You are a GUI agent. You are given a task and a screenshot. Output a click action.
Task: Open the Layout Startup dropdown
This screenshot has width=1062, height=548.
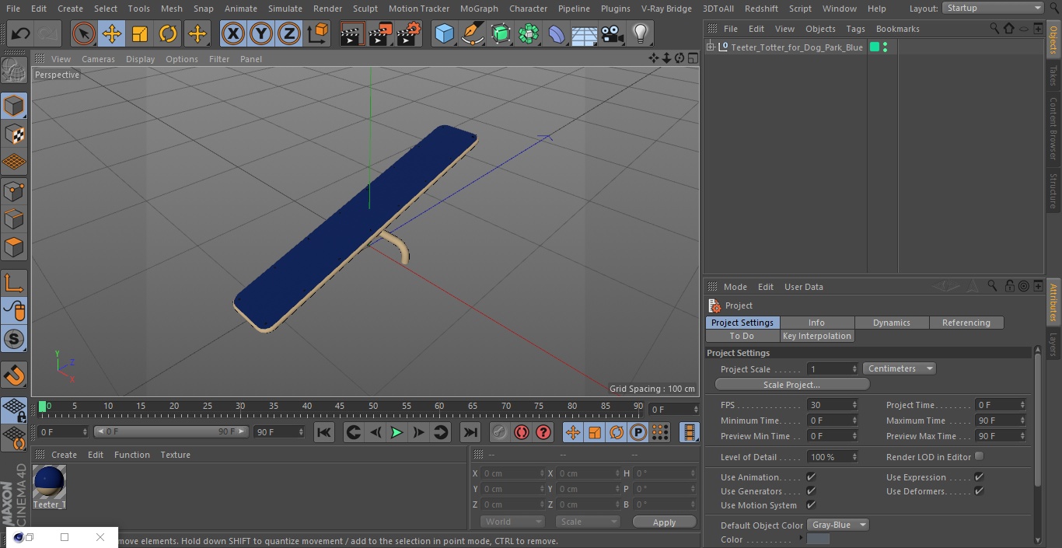click(993, 8)
